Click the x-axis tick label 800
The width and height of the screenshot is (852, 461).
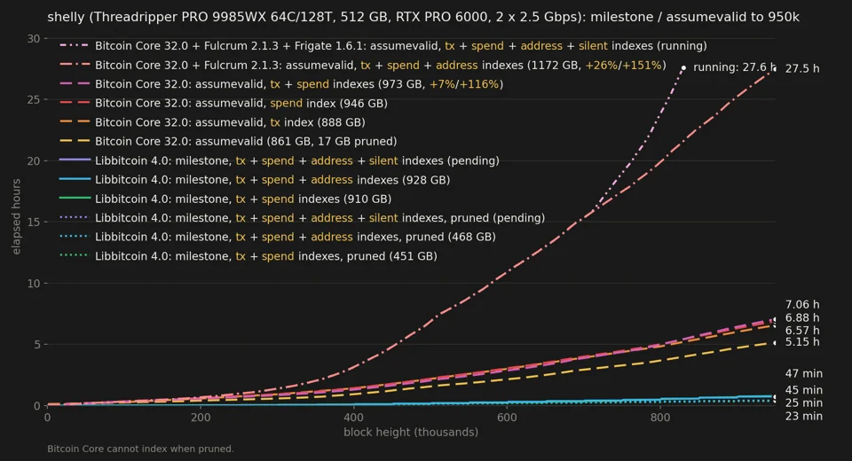660,418
